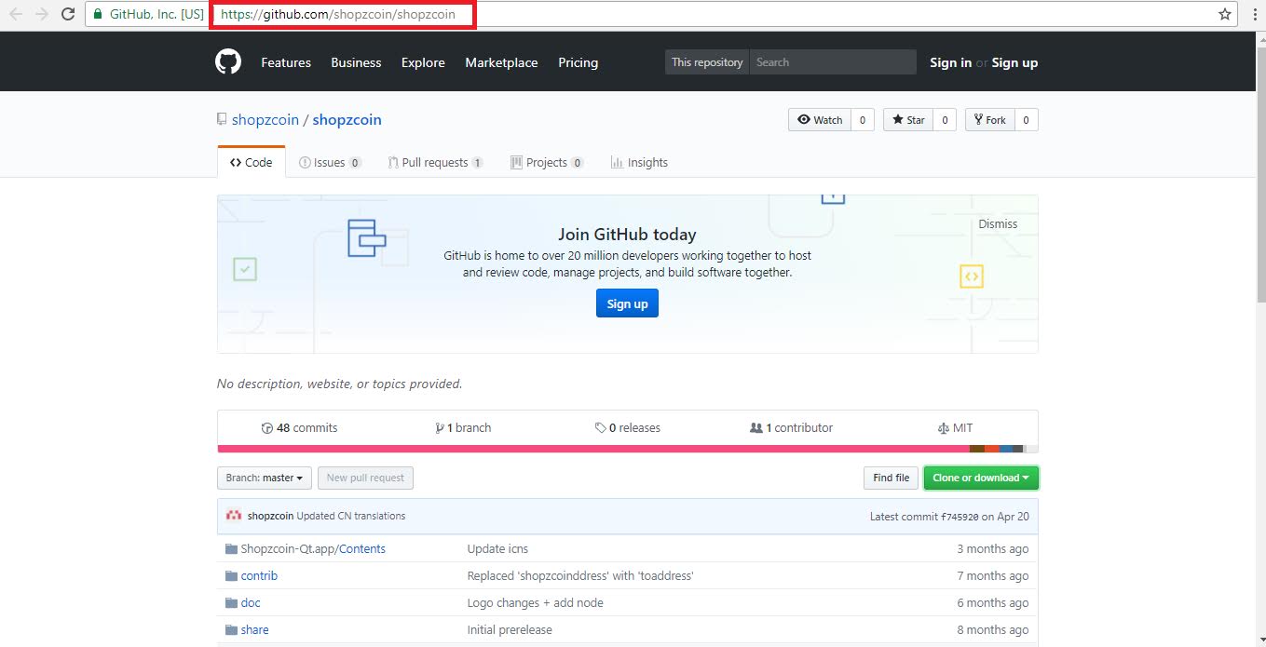
Task: Click Sign in link in header
Action: (950, 62)
